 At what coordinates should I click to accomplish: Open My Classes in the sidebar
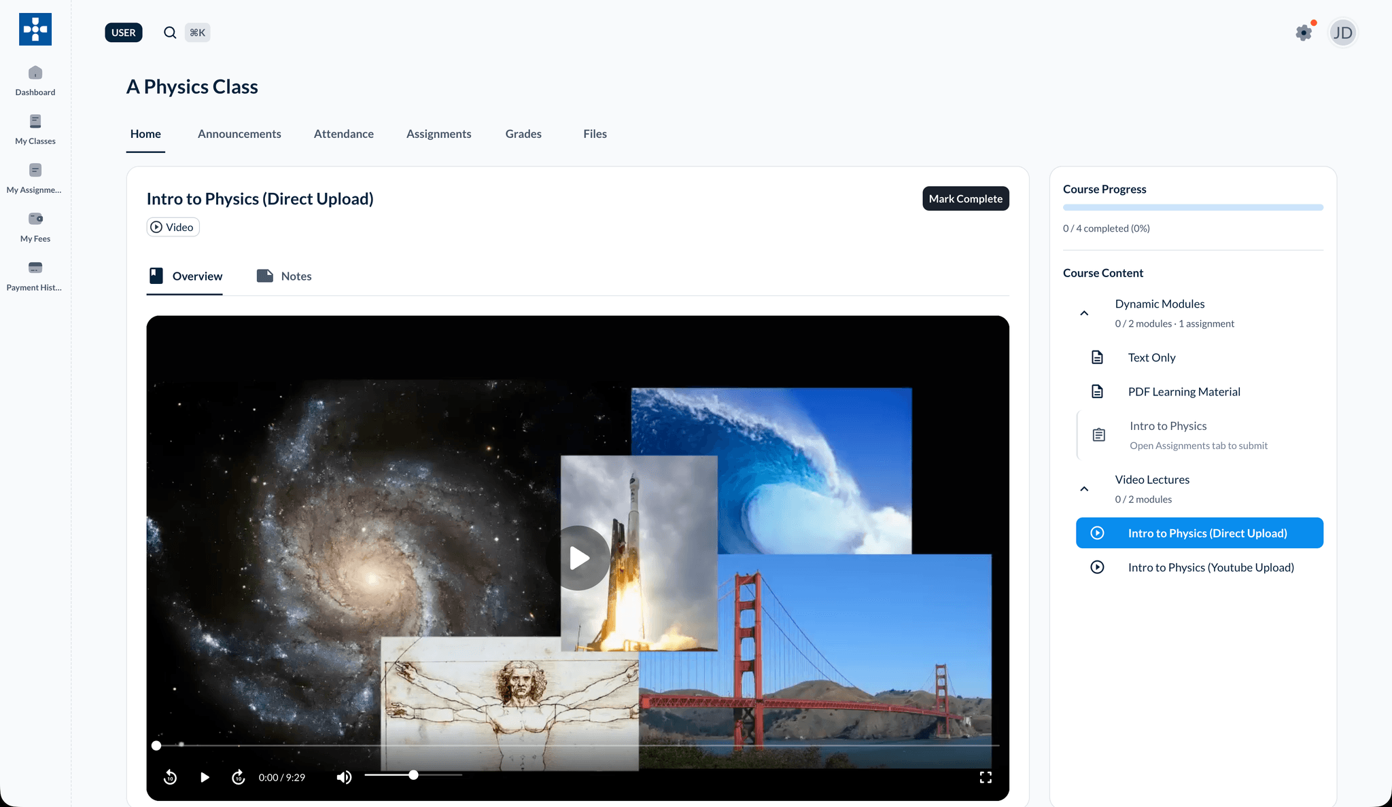tap(35, 130)
